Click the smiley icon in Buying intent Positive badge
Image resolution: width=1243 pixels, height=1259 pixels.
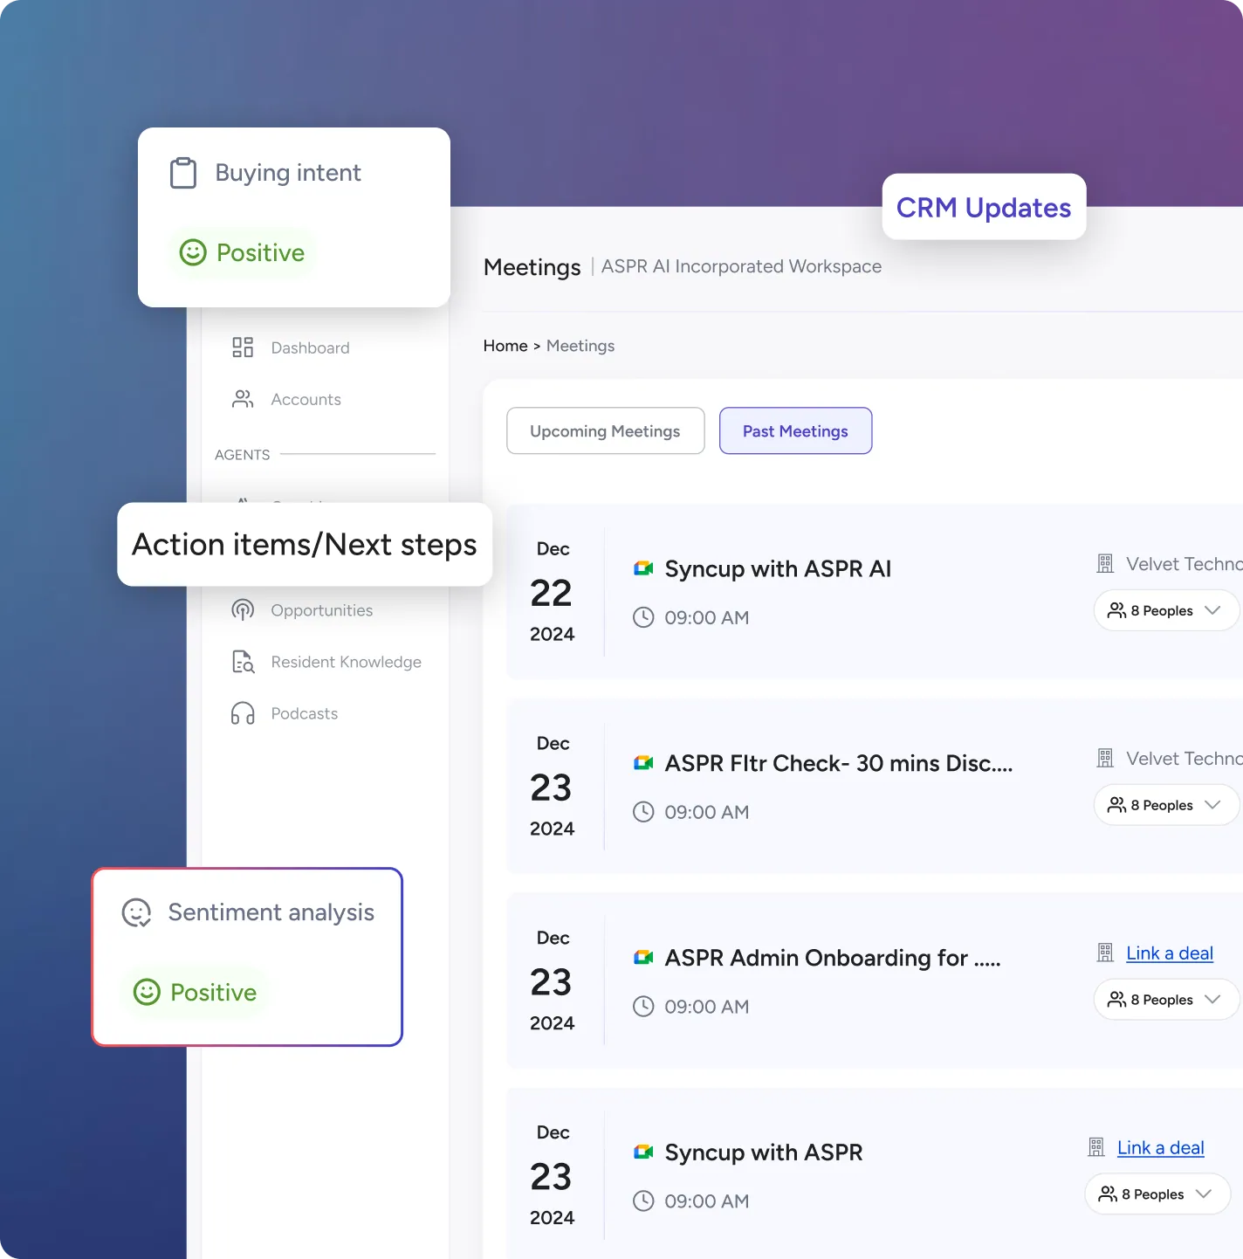(193, 252)
